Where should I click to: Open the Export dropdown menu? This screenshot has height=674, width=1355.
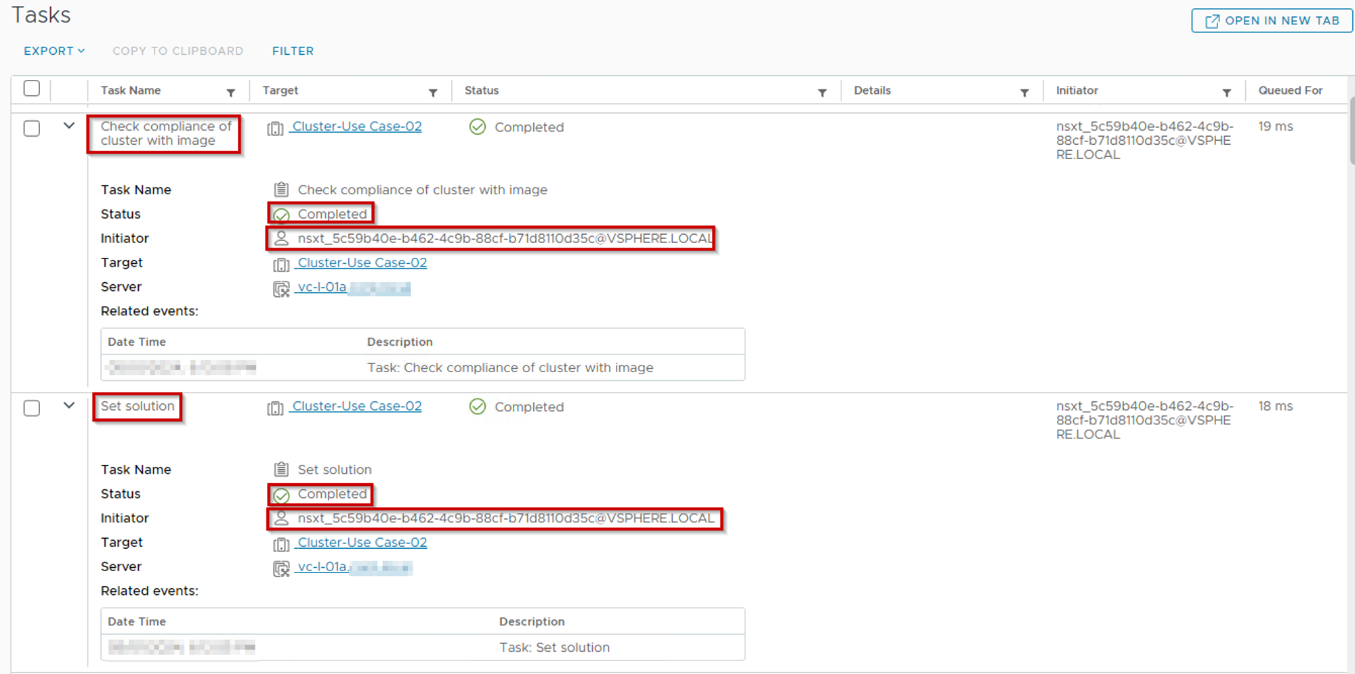pyautogui.click(x=54, y=51)
